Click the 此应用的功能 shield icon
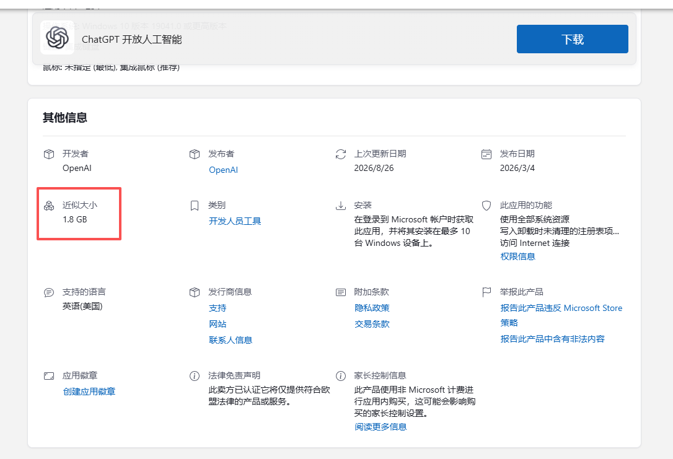The height and width of the screenshot is (459, 673). (486, 206)
